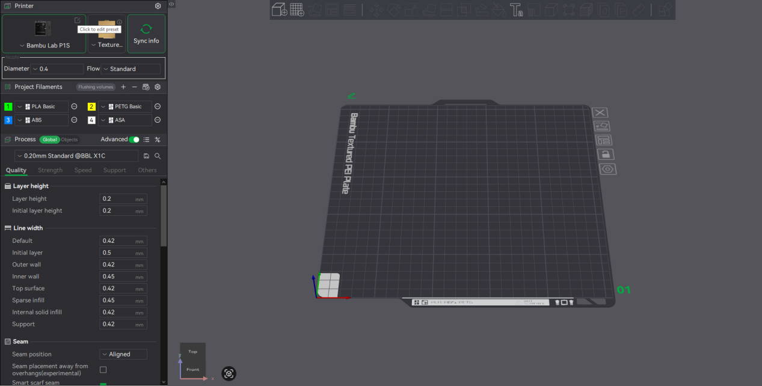
Task: Switch process scope to Objects
Action: [x=69, y=139]
